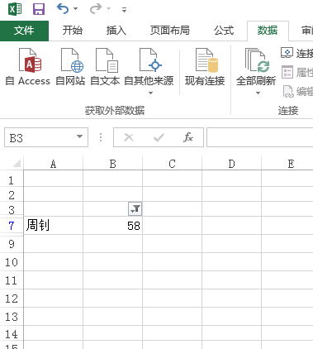Click inside the Name Box showing B3
This screenshot has width=313, height=349.
pyautogui.click(x=39, y=137)
